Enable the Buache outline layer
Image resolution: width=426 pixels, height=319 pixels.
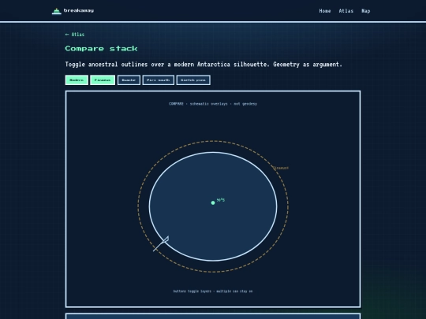point(129,80)
